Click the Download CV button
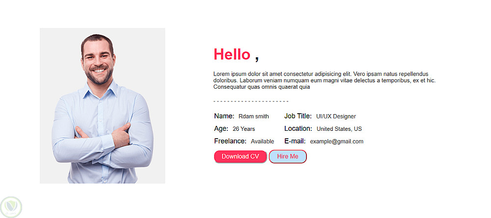Viewport: 491px width, 218px height. pos(240,156)
